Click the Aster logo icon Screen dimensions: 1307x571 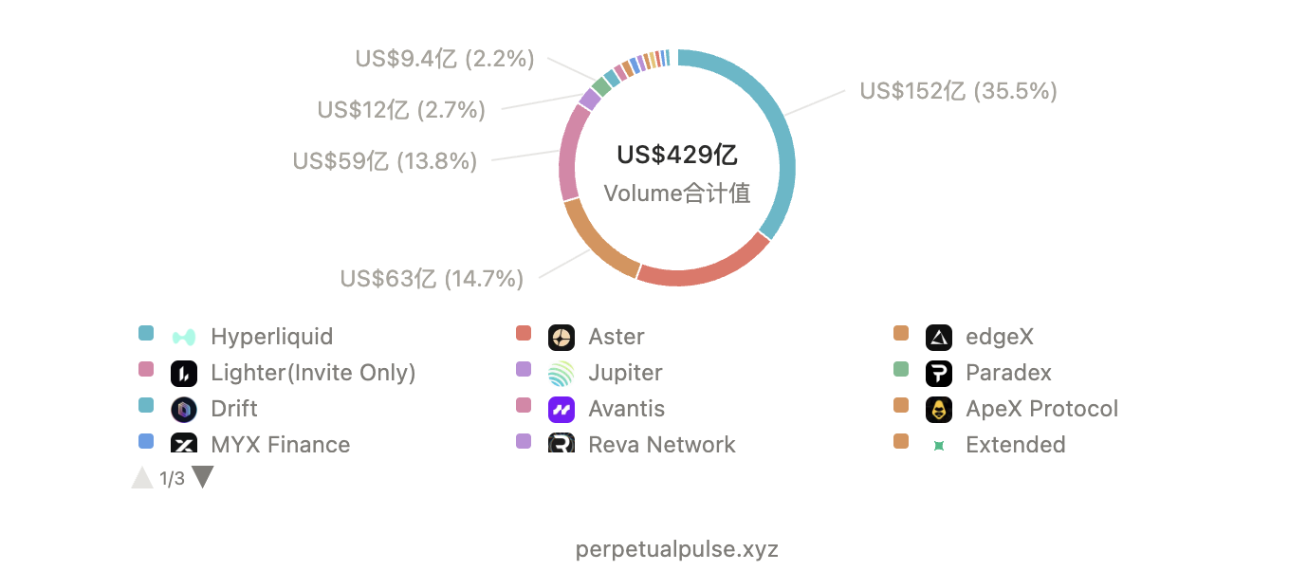(x=561, y=337)
